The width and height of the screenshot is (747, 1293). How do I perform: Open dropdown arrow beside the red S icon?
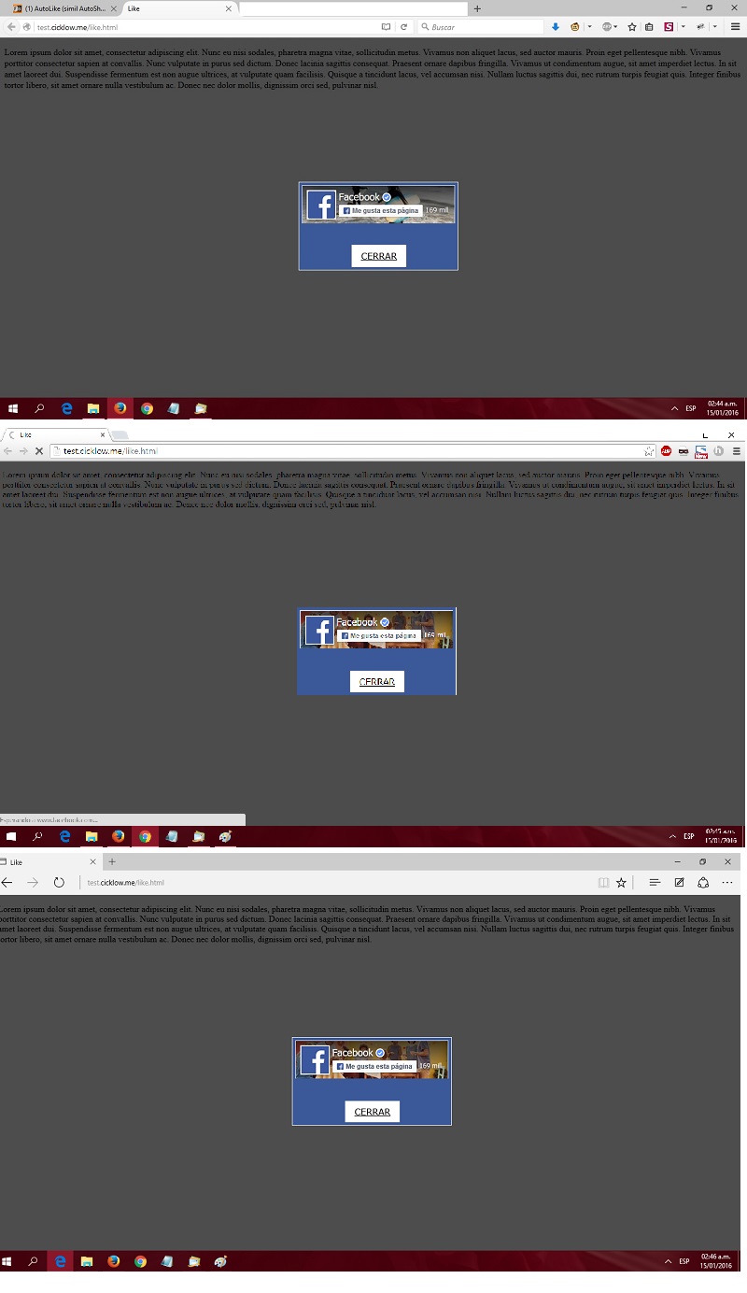tap(683, 27)
